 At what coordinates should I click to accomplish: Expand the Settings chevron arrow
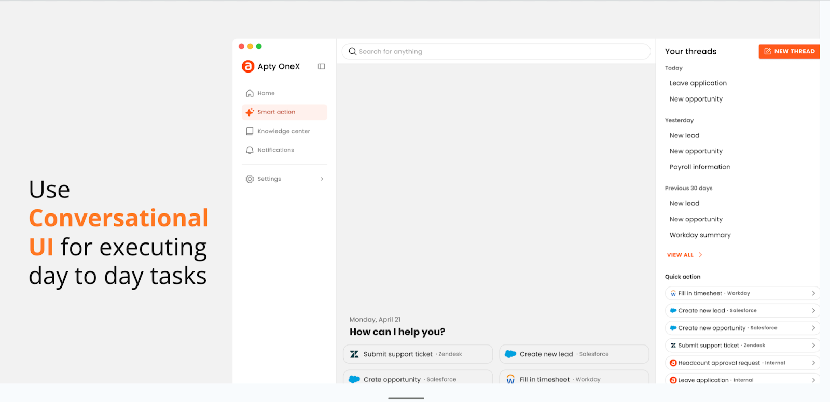tap(322, 179)
